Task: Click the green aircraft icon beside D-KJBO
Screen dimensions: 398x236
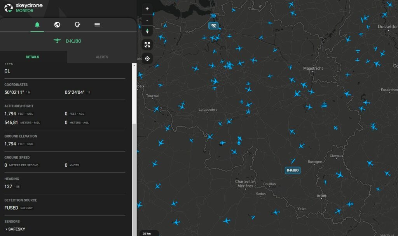Action: coord(58,41)
